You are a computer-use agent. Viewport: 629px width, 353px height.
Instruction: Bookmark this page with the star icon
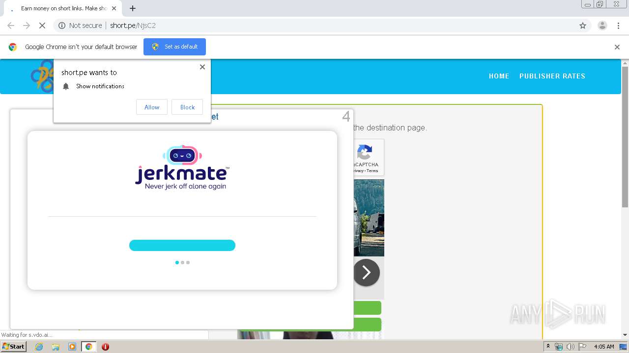tap(583, 25)
